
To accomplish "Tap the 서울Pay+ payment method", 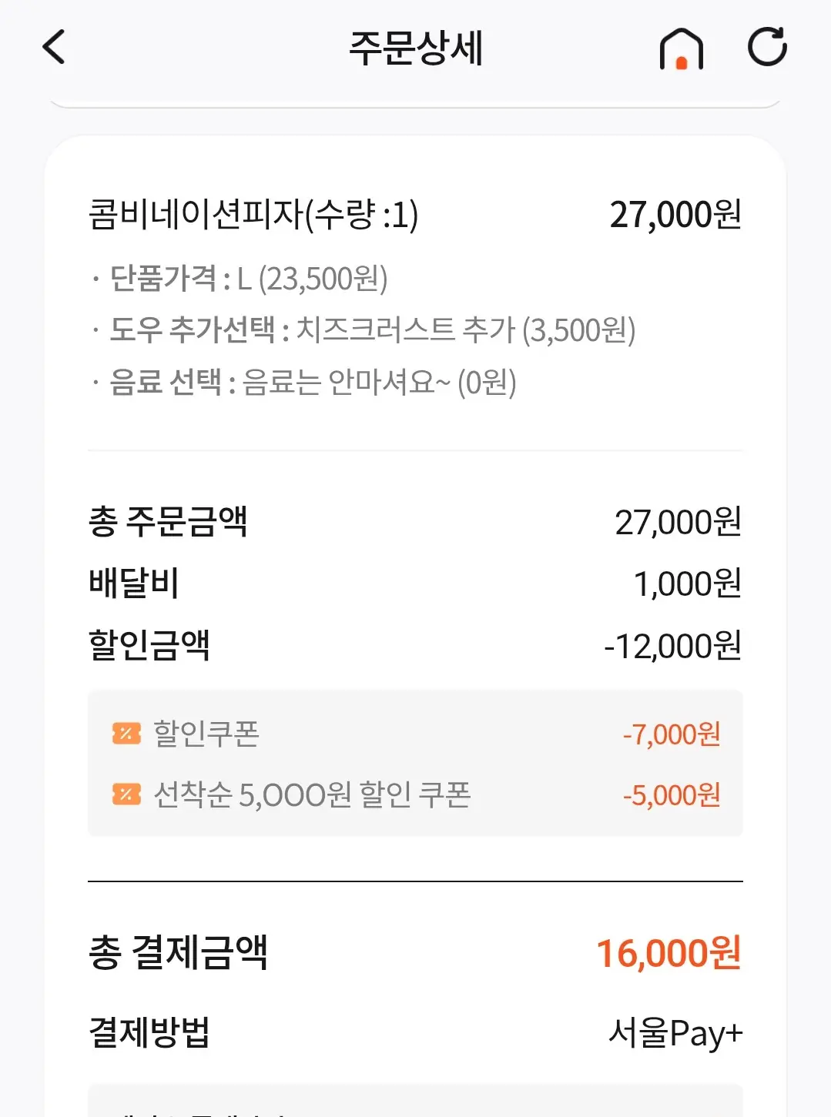I will click(x=675, y=1032).
